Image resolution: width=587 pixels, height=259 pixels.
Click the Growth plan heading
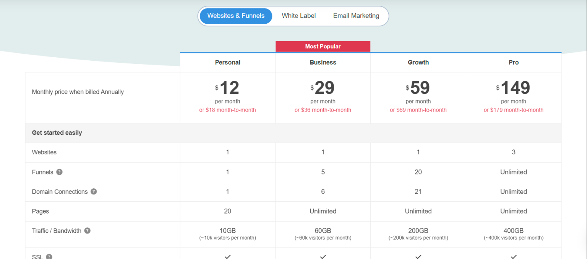tap(418, 62)
